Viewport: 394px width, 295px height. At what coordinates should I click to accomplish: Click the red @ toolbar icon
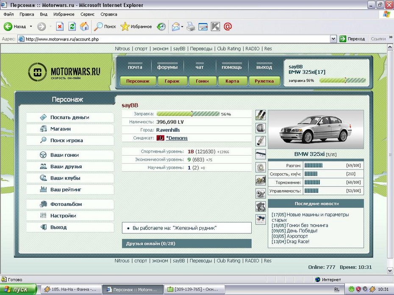pyautogui.click(x=228, y=26)
